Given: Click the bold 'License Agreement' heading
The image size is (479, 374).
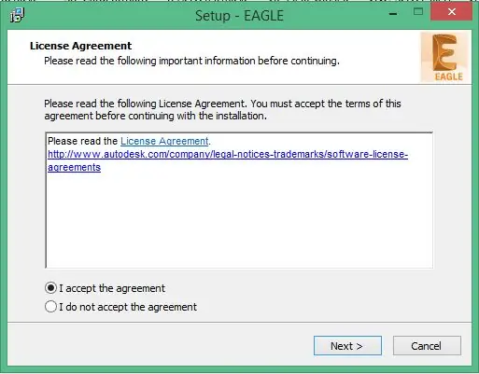Looking at the screenshot, I should tap(81, 46).
